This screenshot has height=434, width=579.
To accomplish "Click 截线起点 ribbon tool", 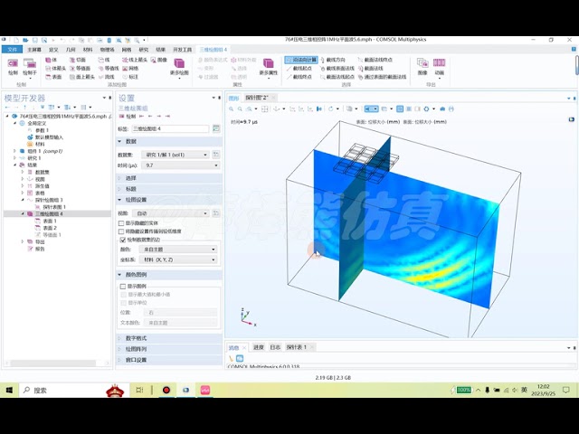I will tap(299, 69).
